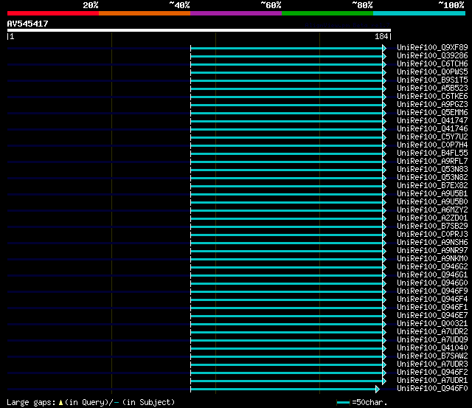472x408 pixels.
Task: Click the yellow query gap marker in legend
Action: [60, 403]
